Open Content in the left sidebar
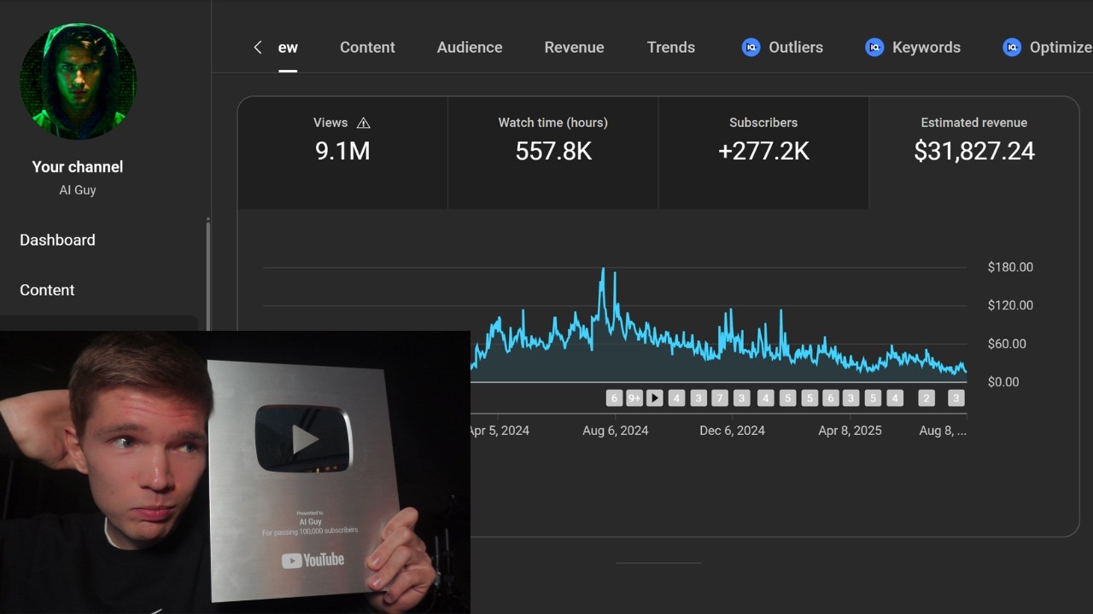 (x=47, y=290)
